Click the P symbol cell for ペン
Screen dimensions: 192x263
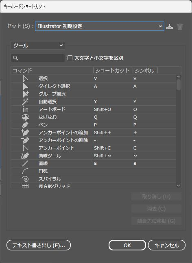pos(135,125)
